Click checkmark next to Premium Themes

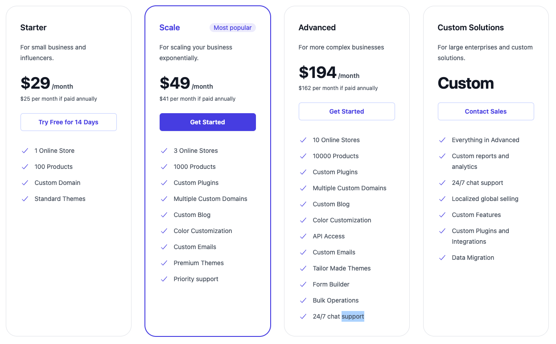pyautogui.click(x=164, y=263)
